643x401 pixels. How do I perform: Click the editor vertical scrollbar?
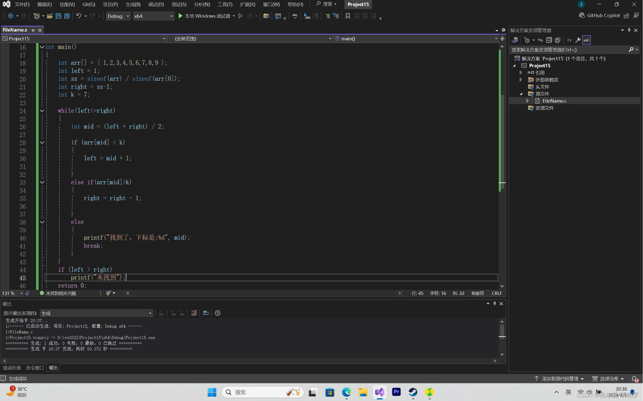pyautogui.click(x=502, y=166)
